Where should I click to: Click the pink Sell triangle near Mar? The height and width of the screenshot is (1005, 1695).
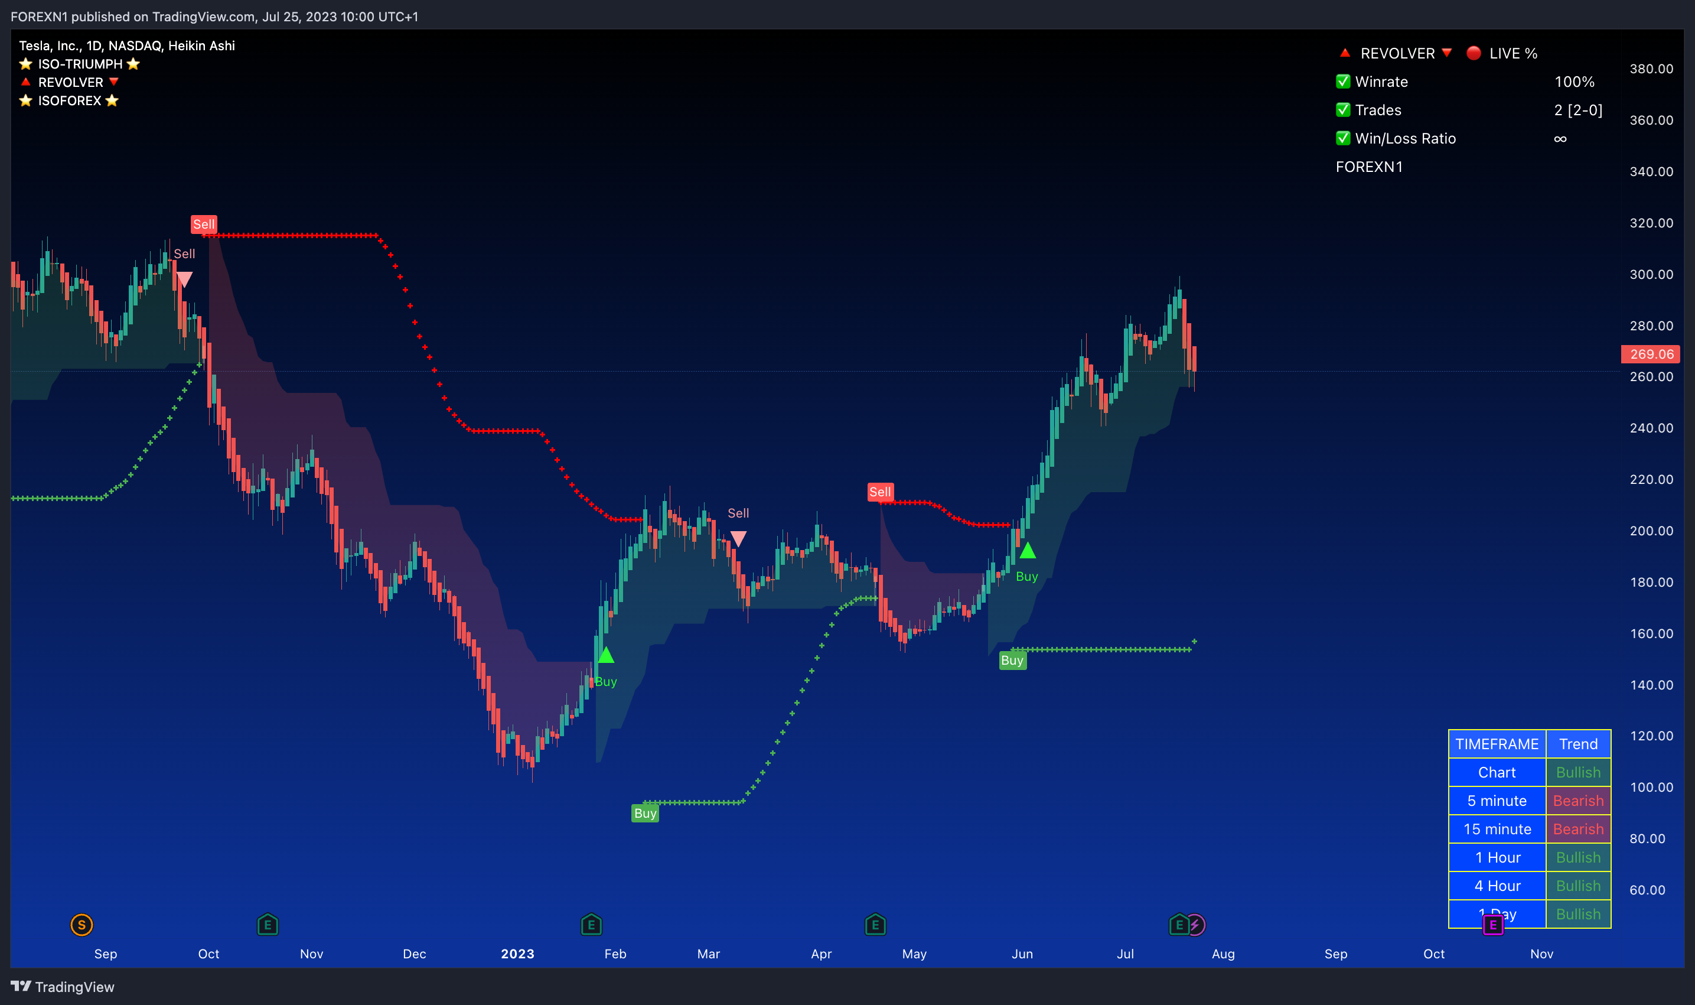[x=738, y=538]
